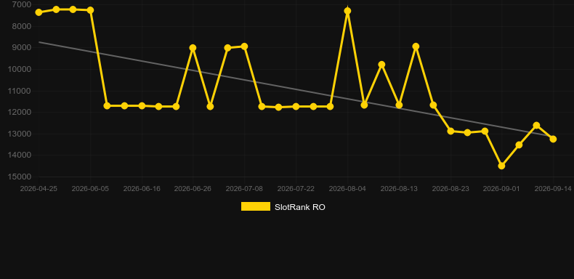The image size is (574, 279).
Task: Click the 10000 y-axis label
Action: (20, 69)
